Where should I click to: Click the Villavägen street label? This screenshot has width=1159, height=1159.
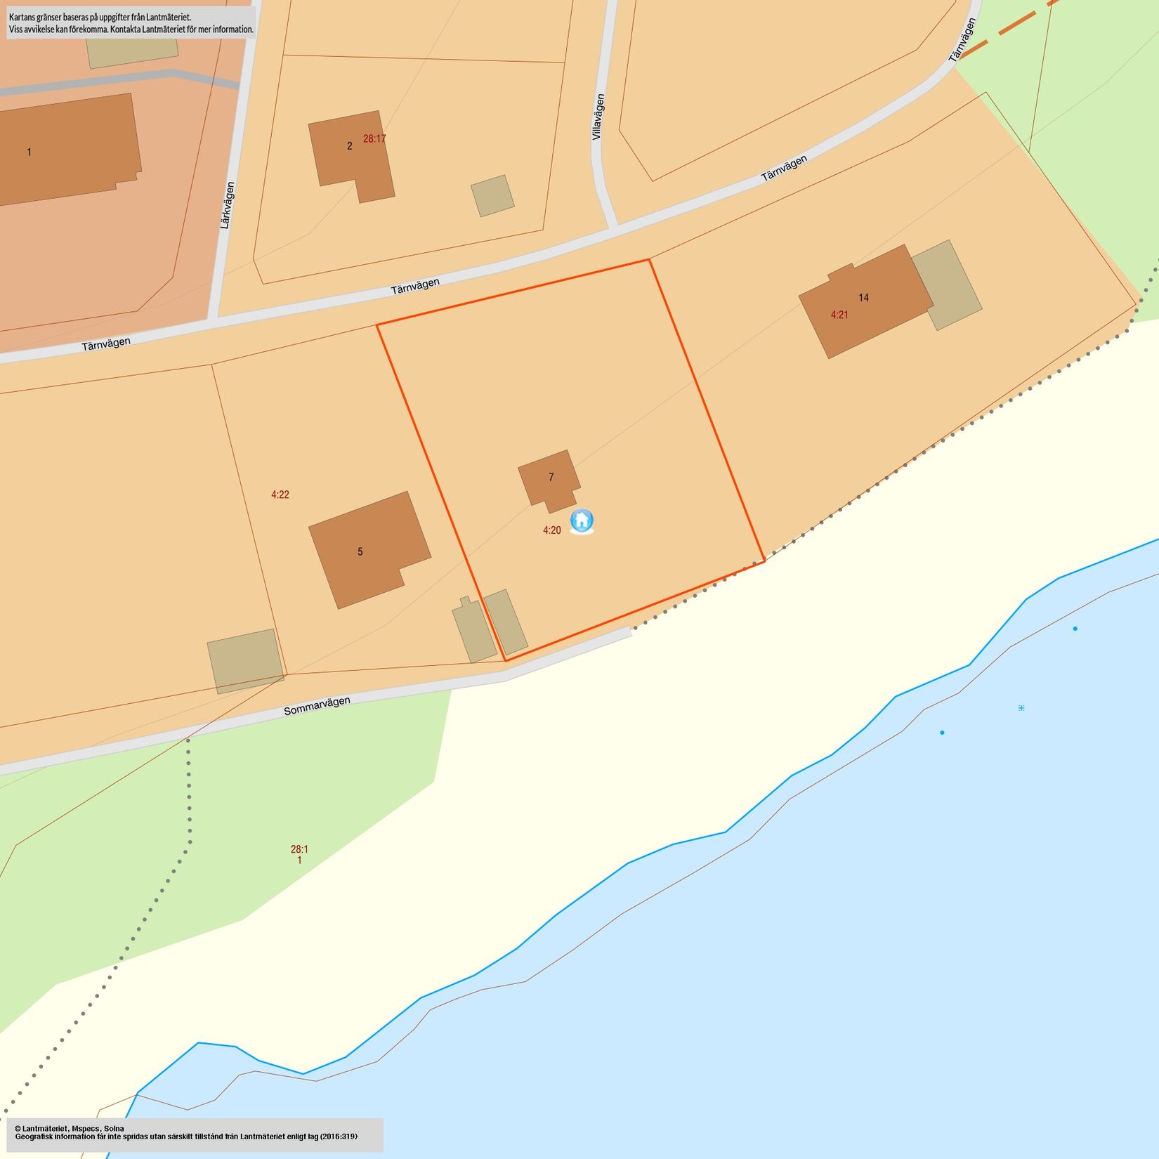(598, 117)
